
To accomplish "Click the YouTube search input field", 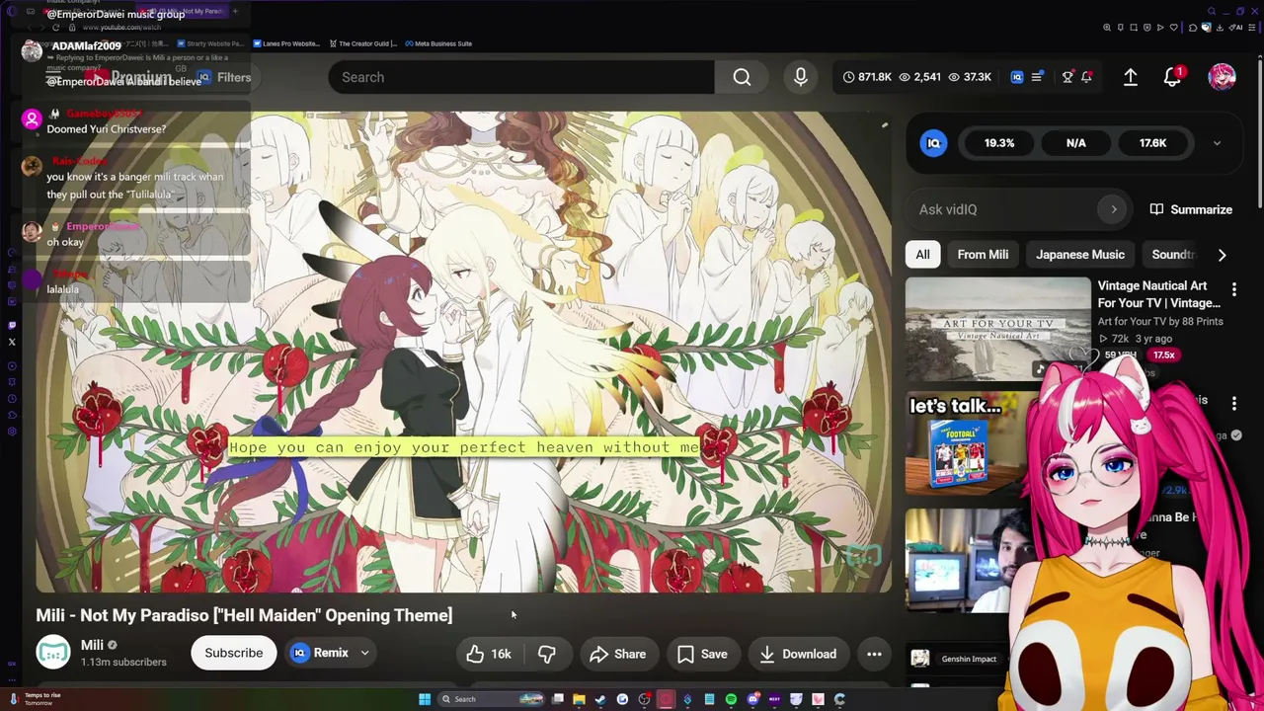I will (x=521, y=77).
